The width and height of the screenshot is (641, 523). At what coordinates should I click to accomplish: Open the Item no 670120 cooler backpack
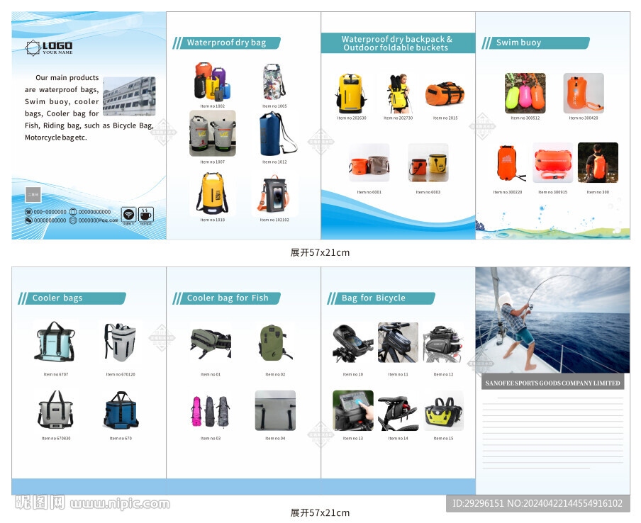click(121, 342)
